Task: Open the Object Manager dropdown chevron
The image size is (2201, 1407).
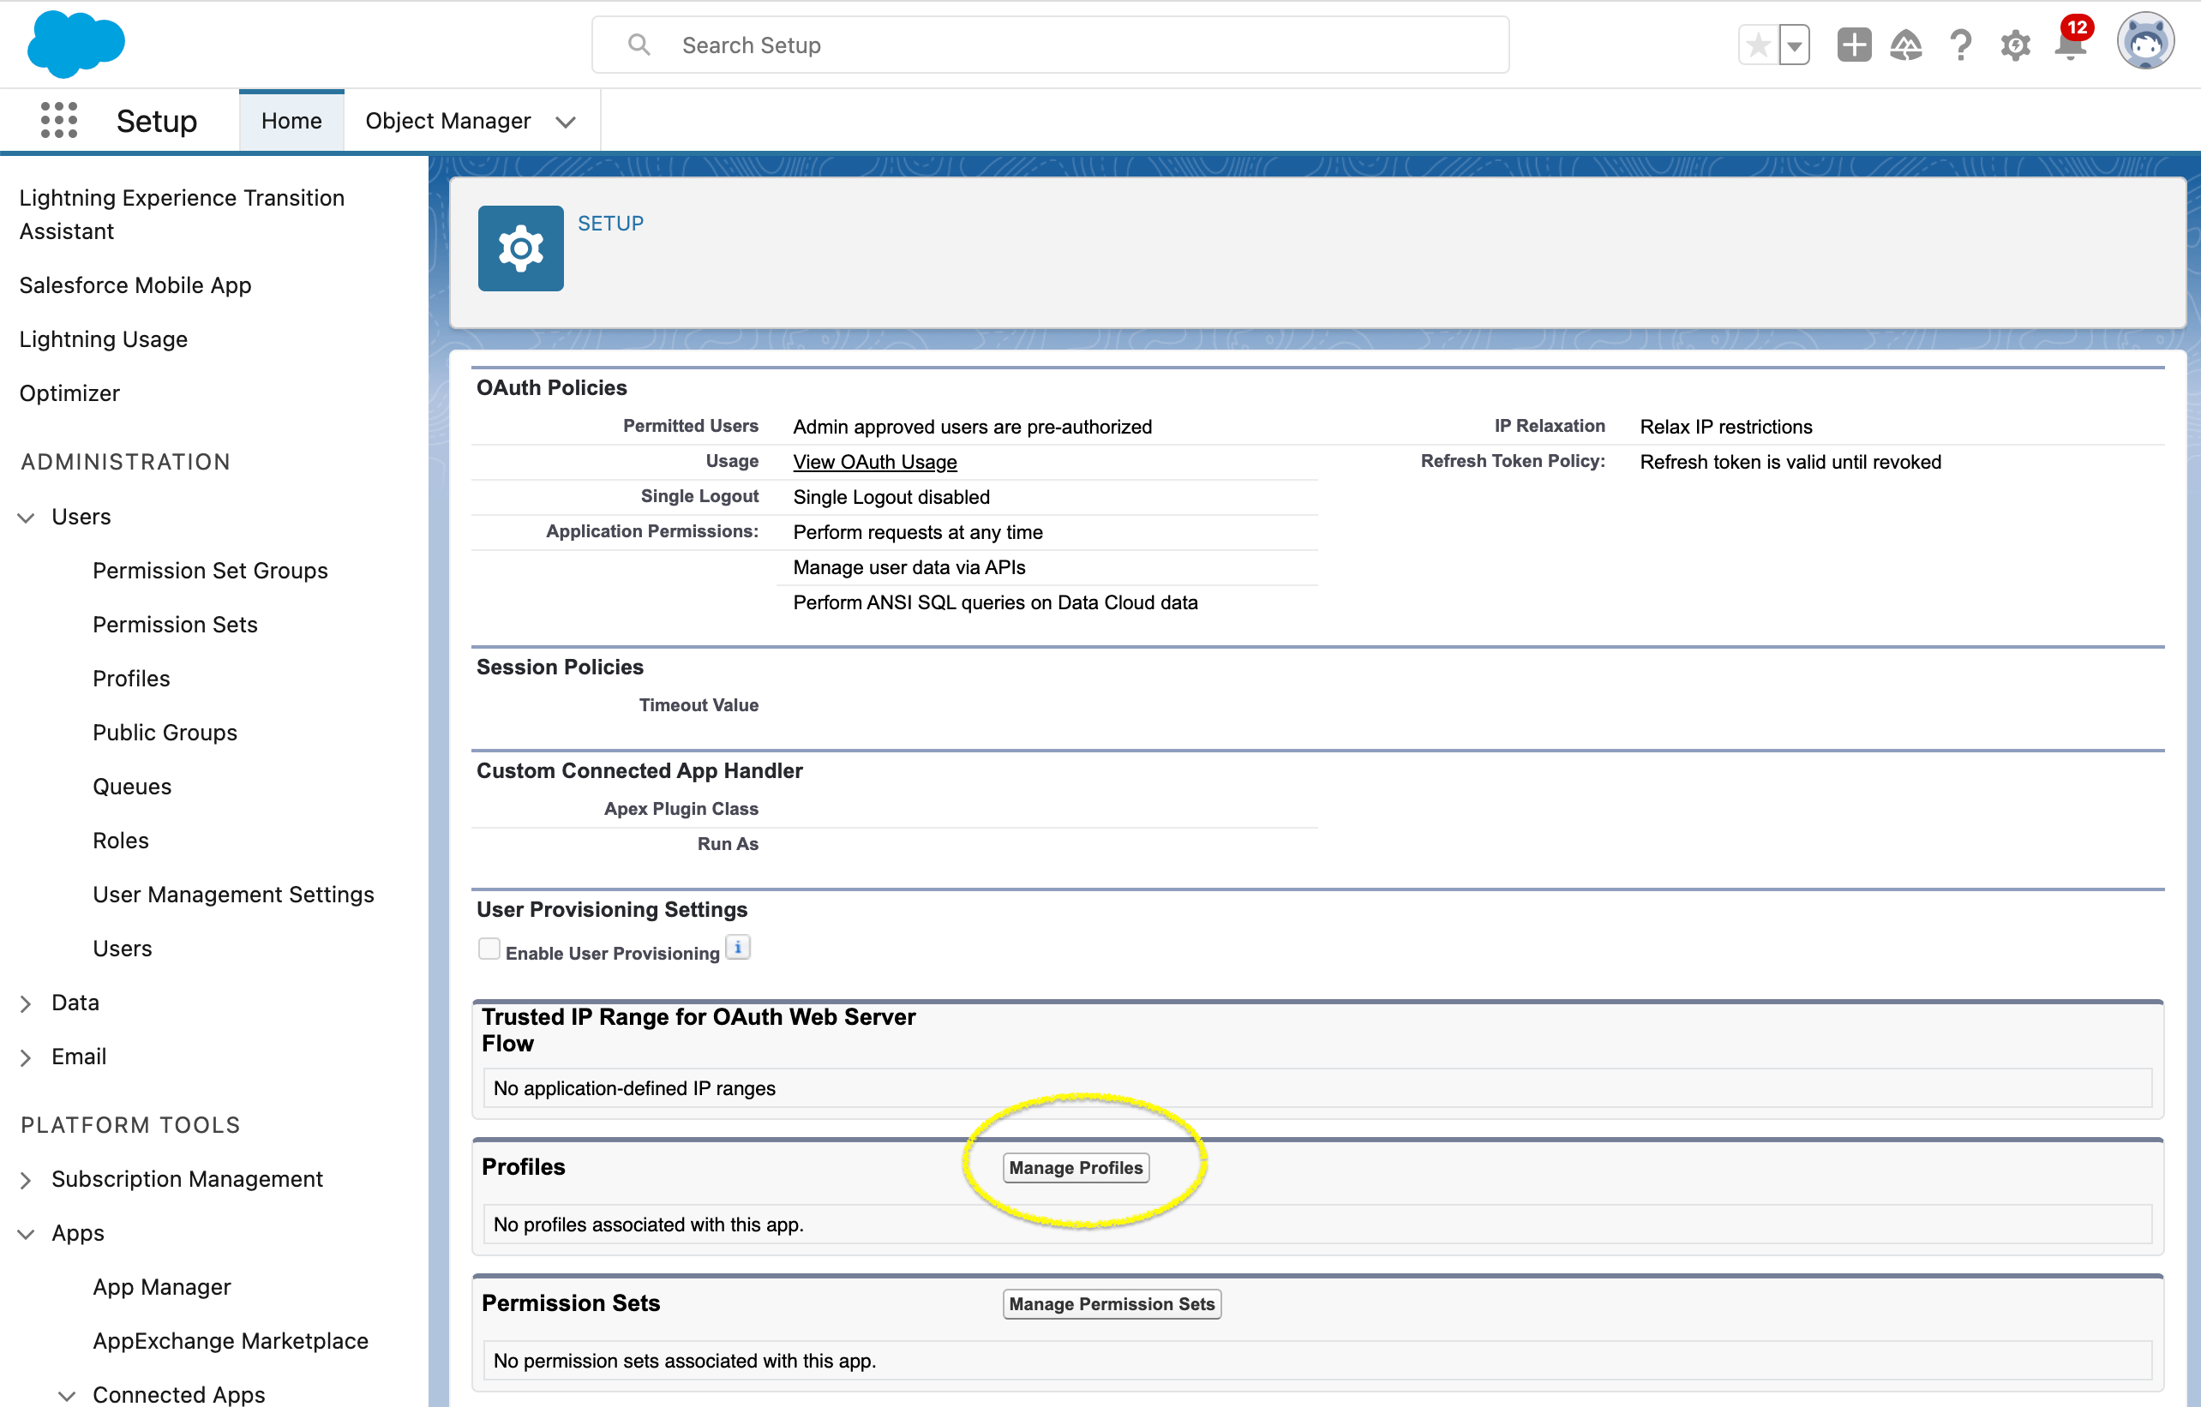Action: [566, 122]
